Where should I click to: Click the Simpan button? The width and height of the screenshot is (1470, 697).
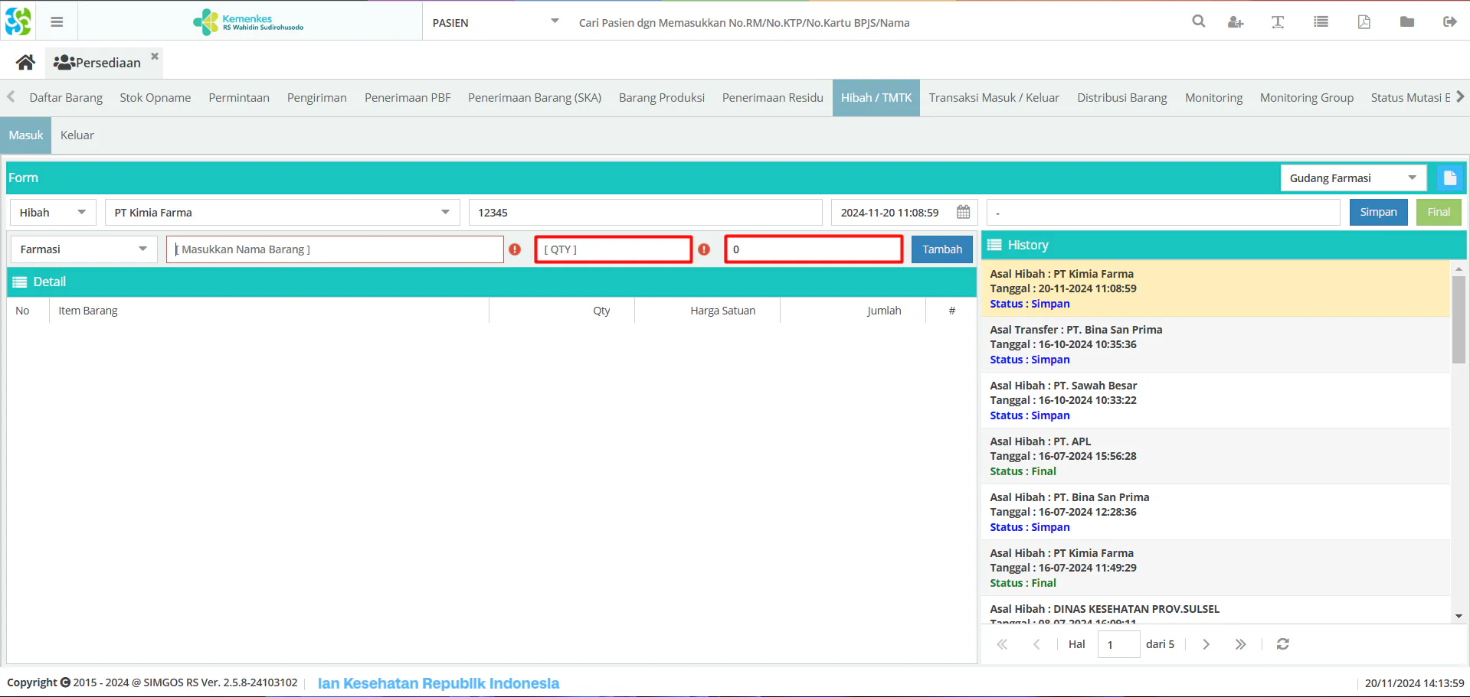click(x=1378, y=212)
